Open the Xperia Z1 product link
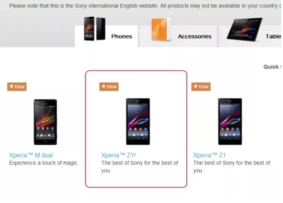This screenshot has width=283, height=203. [210, 155]
